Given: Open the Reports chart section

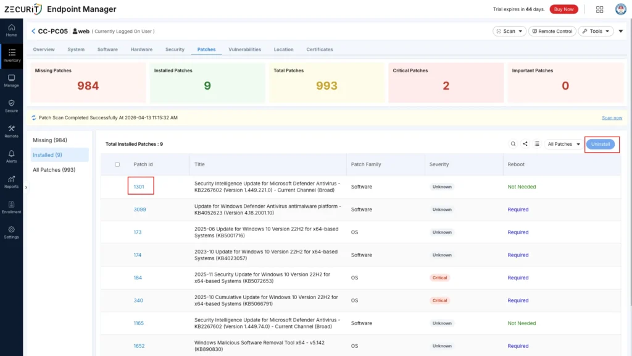Looking at the screenshot, I should (x=11, y=182).
